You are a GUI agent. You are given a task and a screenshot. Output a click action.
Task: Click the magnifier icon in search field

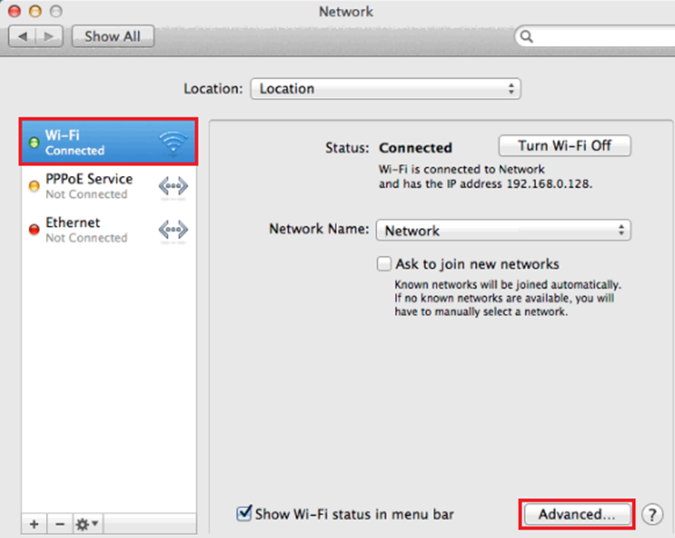click(526, 36)
